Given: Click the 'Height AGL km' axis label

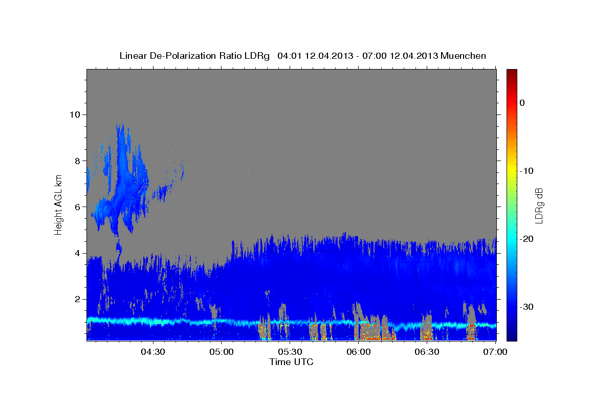Looking at the screenshot, I should click(59, 204).
